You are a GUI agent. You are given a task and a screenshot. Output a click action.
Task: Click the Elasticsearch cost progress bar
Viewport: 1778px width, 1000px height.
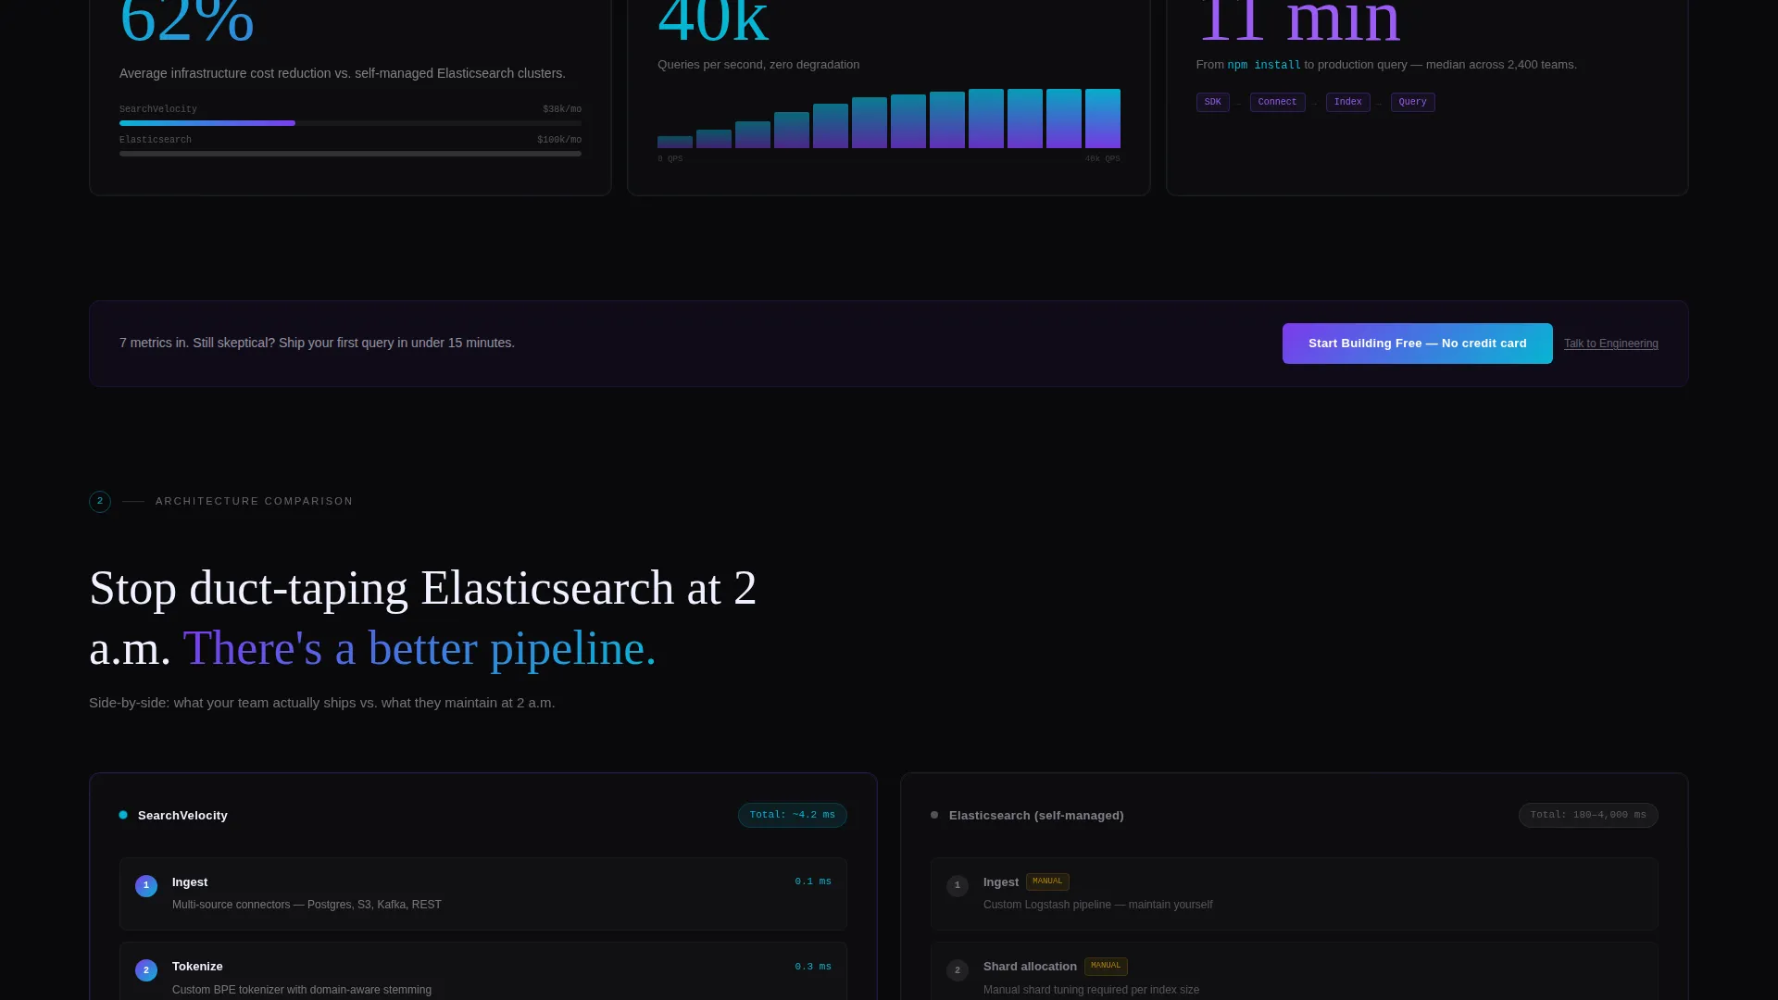point(350,154)
